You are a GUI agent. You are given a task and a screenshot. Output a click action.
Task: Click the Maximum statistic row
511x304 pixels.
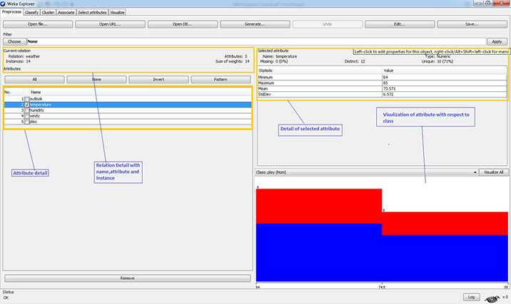click(382, 83)
